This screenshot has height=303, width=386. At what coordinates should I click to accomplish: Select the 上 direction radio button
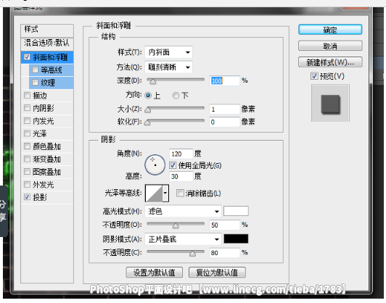point(148,96)
